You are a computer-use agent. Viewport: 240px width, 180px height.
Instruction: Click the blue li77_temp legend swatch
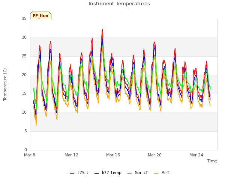click(x=96, y=173)
